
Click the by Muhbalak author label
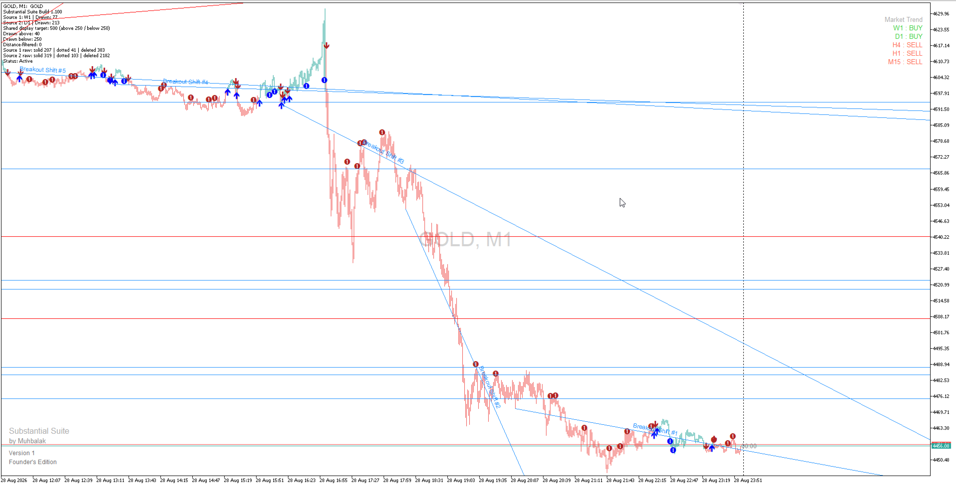pyautogui.click(x=27, y=441)
